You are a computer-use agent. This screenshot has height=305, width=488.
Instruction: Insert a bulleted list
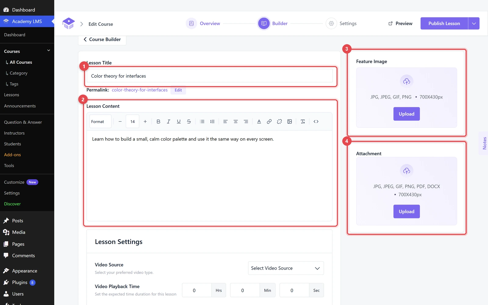point(202,121)
